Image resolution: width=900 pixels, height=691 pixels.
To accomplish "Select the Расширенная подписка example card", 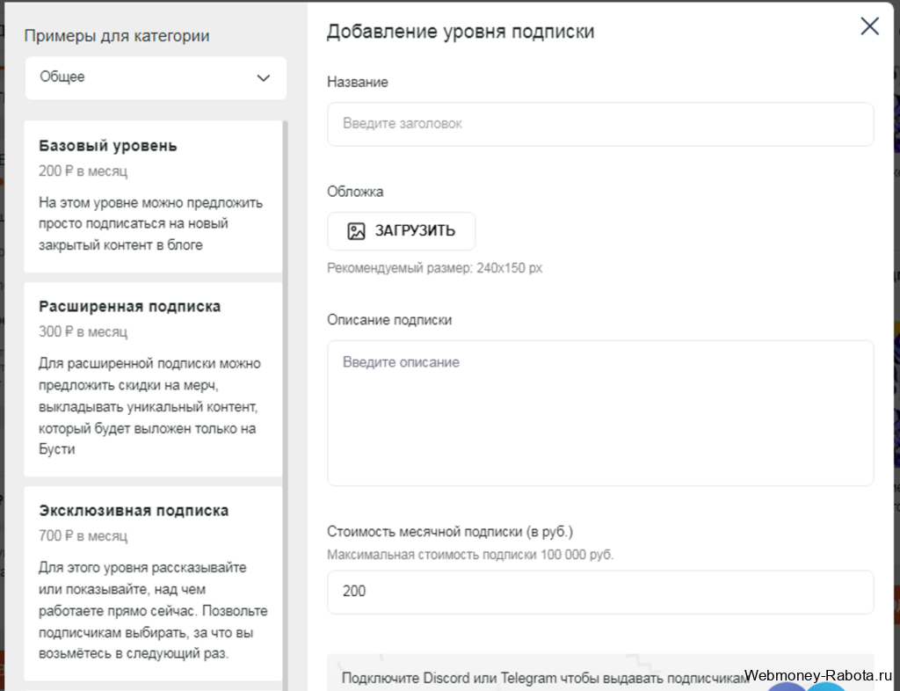I will point(153,379).
